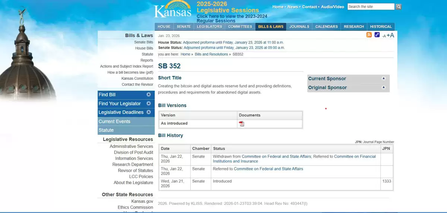Open the CALENDARS navigation tab
Image resolution: width=447 pixels, height=213 pixels.
pyautogui.click(x=326, y=27)
